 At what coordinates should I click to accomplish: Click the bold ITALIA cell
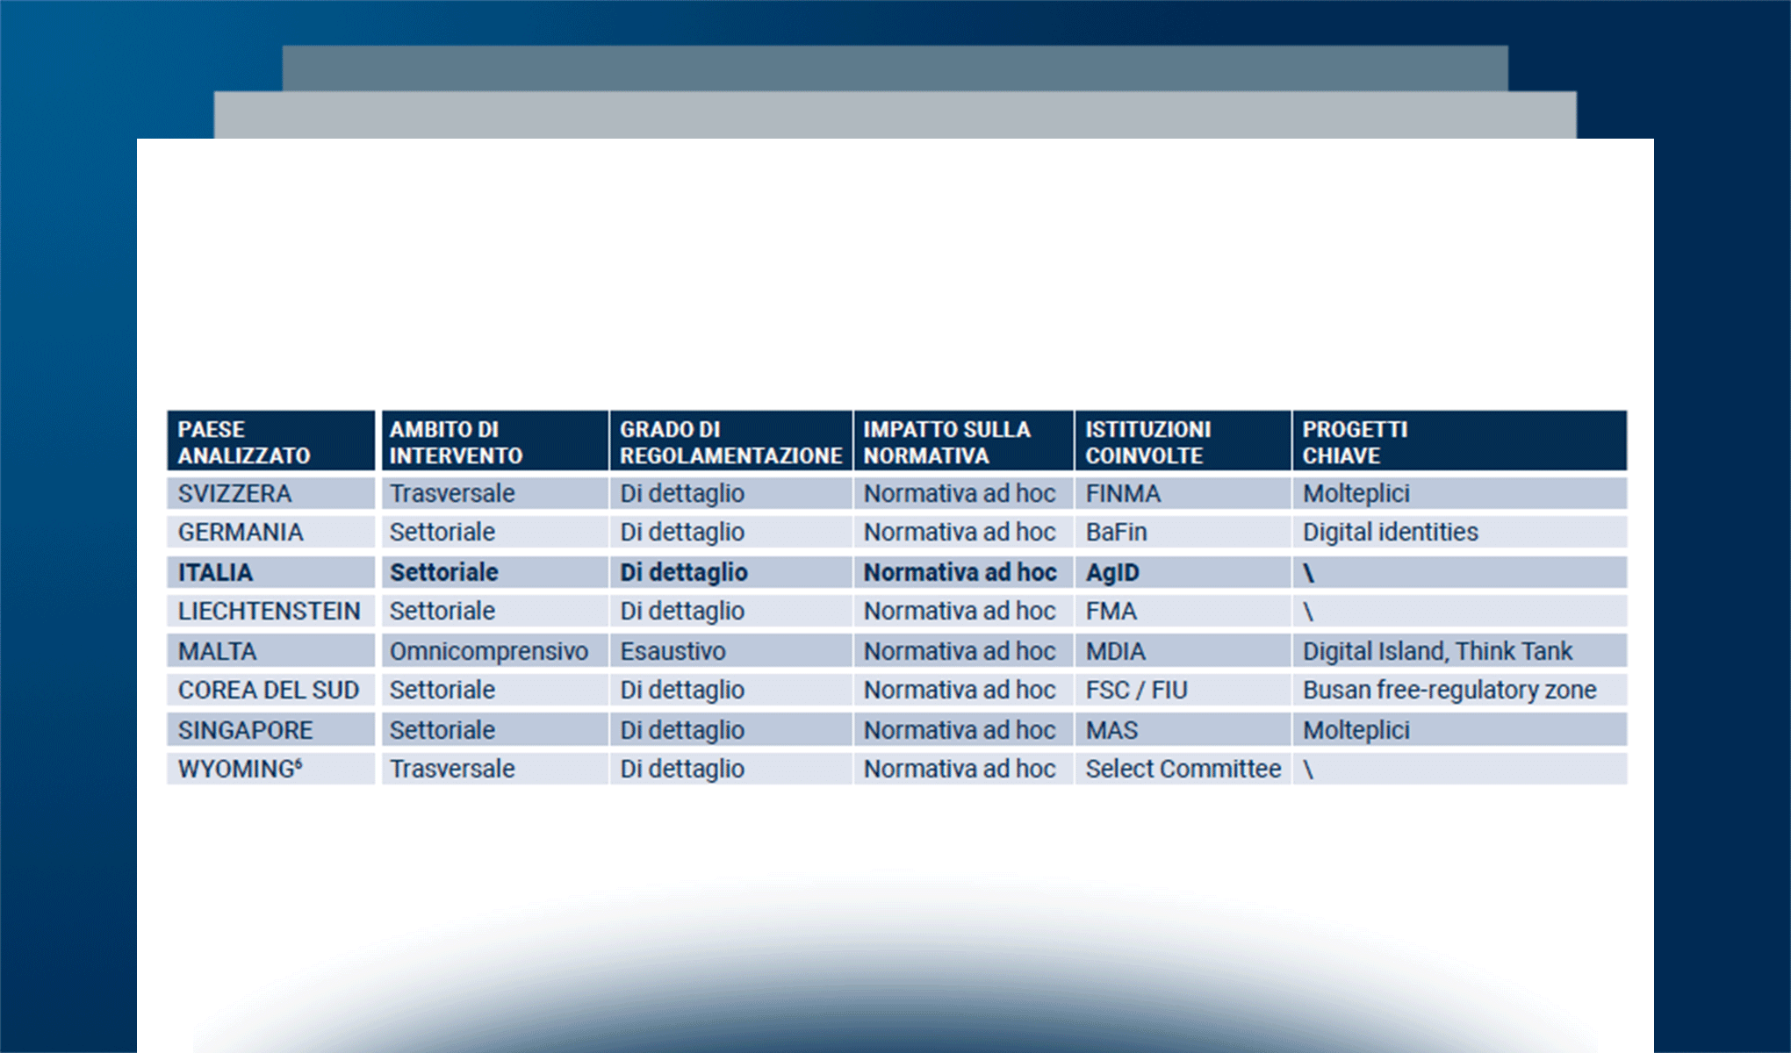coord(216,572)
